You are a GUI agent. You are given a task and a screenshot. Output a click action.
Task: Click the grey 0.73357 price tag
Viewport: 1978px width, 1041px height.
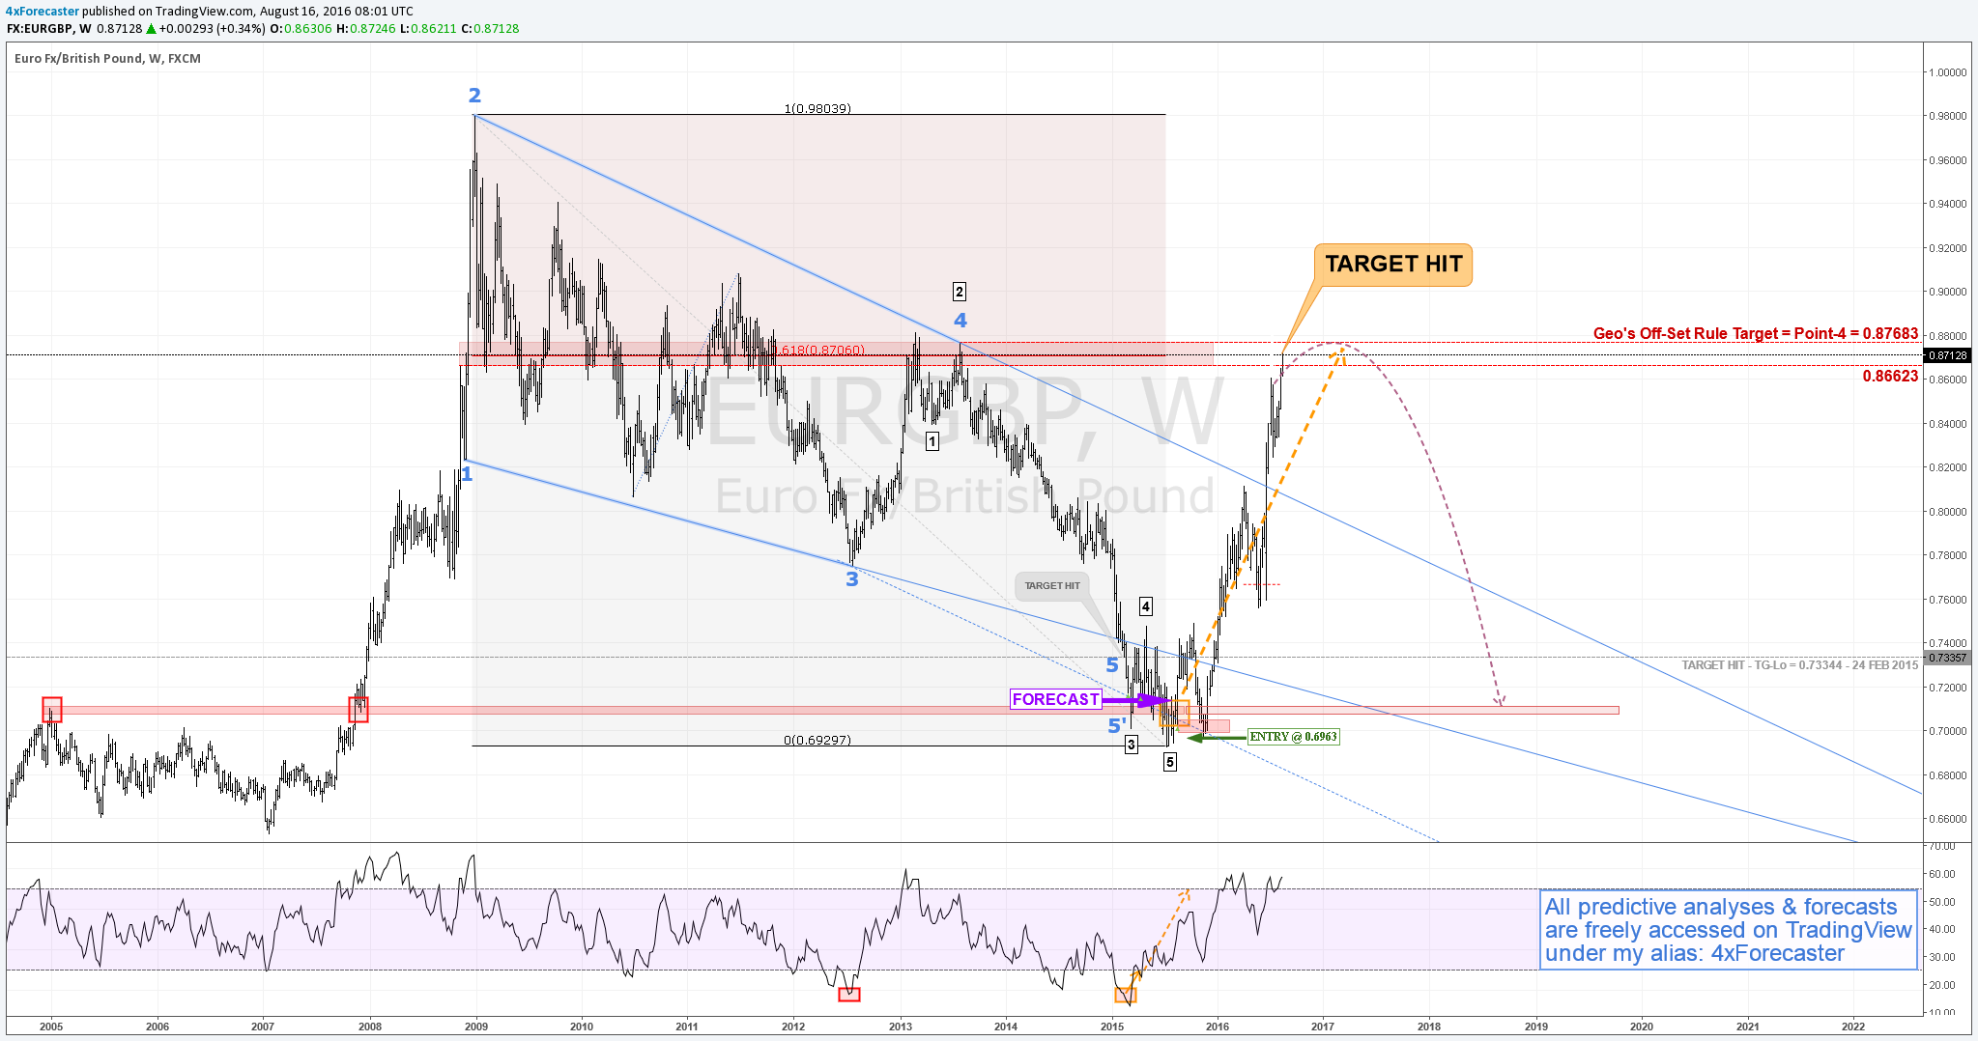[1947, 658]
